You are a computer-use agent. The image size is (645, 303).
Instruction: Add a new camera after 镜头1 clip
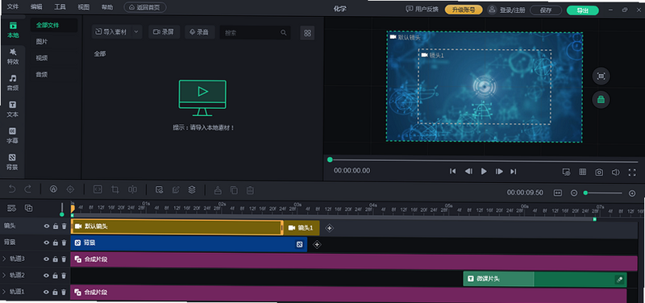click(x=329, y=228)
